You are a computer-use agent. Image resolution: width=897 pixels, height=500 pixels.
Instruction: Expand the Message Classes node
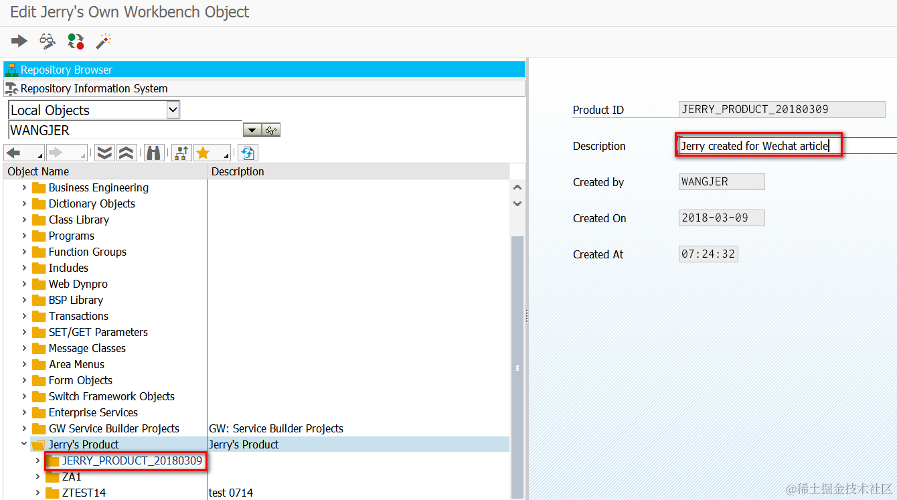point(25,348)
